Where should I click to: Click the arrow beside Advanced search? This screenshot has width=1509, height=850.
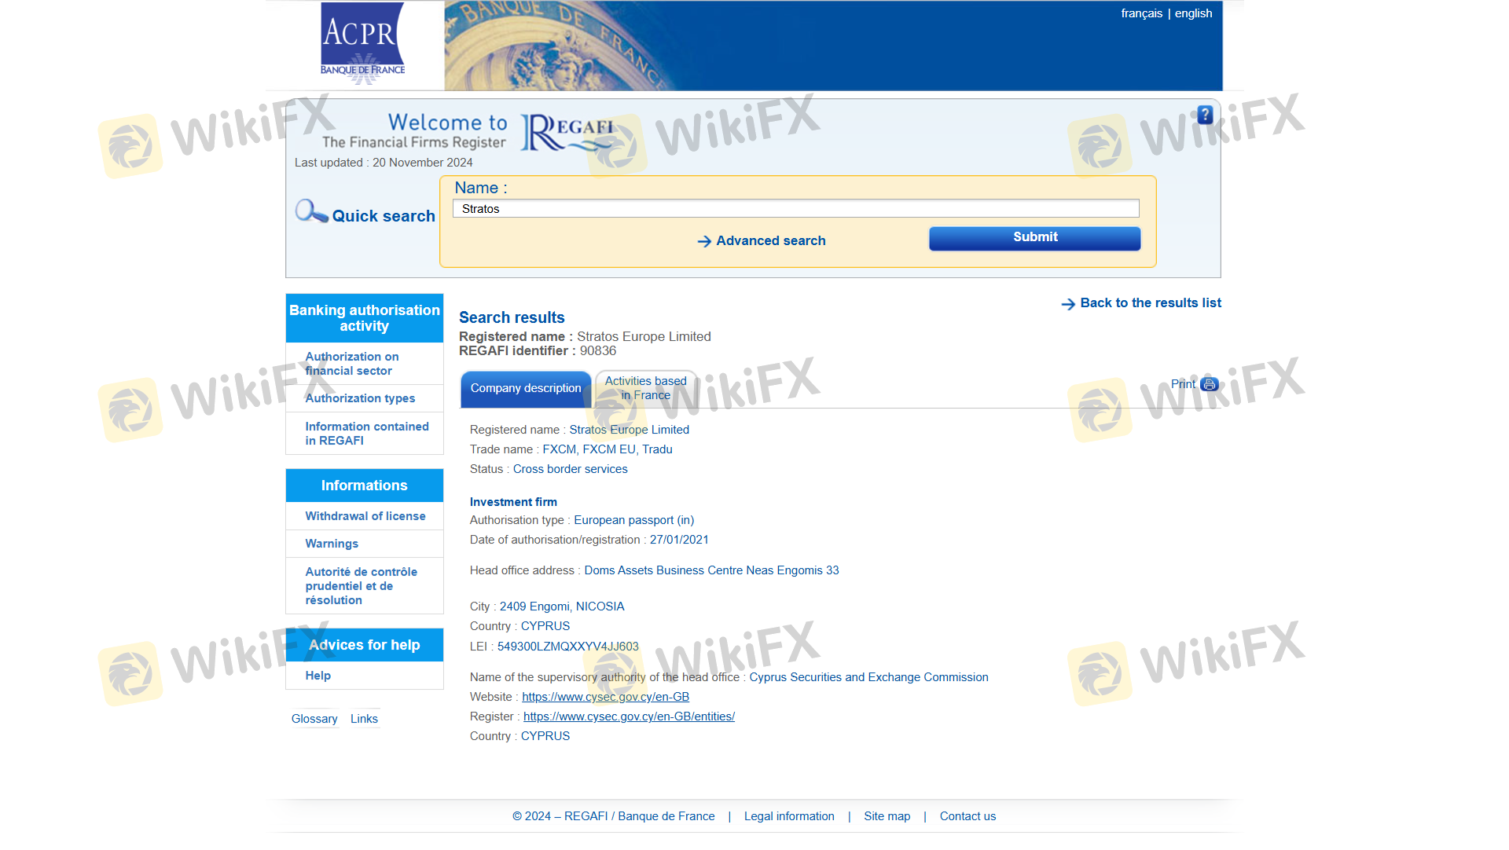(x=704, y=241)
